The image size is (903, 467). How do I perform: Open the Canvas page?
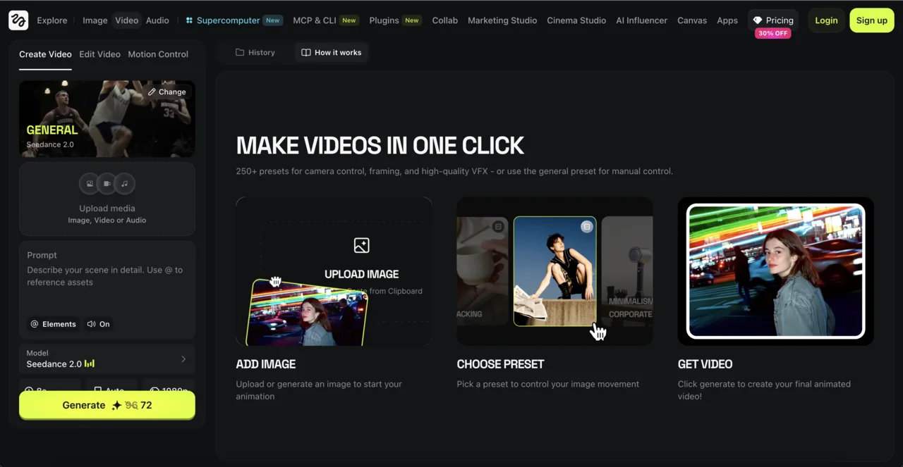point(692,20)
